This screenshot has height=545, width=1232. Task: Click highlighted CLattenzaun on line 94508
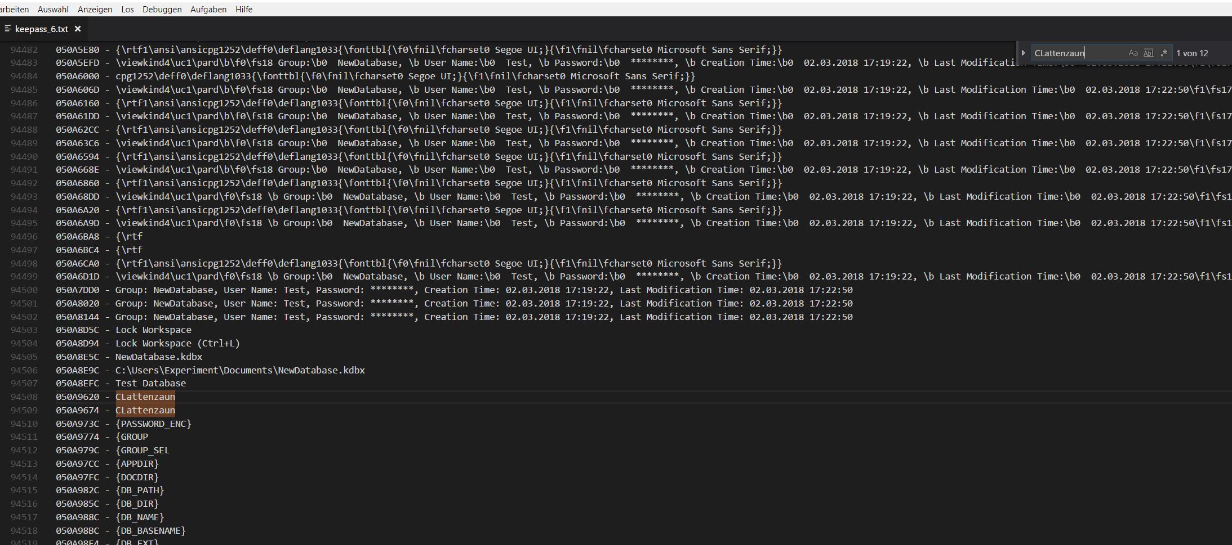coord(145,397)
